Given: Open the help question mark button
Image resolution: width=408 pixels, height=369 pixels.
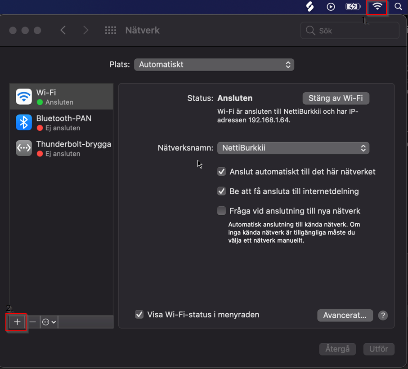Looking at the screenshot, I should coord(383,315).
